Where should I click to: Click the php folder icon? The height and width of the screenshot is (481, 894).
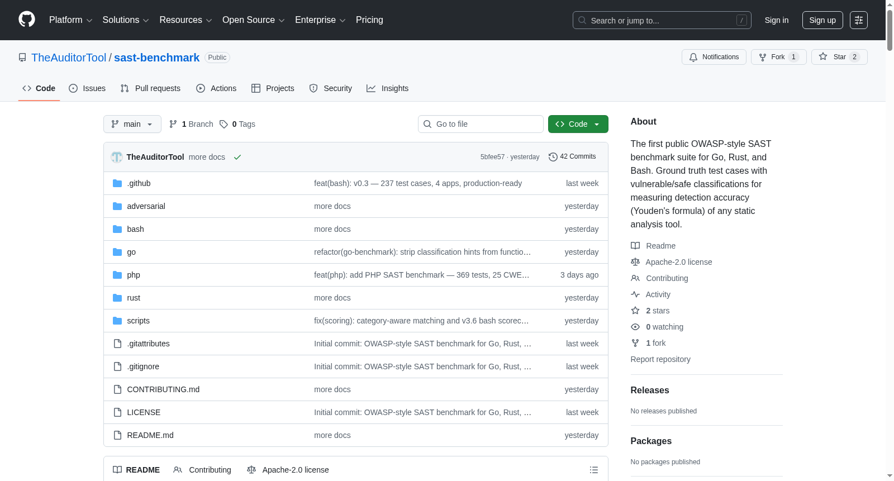pyautogui.click(x=117, y=275)
